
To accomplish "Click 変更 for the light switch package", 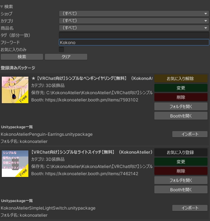I will point(181,162).
